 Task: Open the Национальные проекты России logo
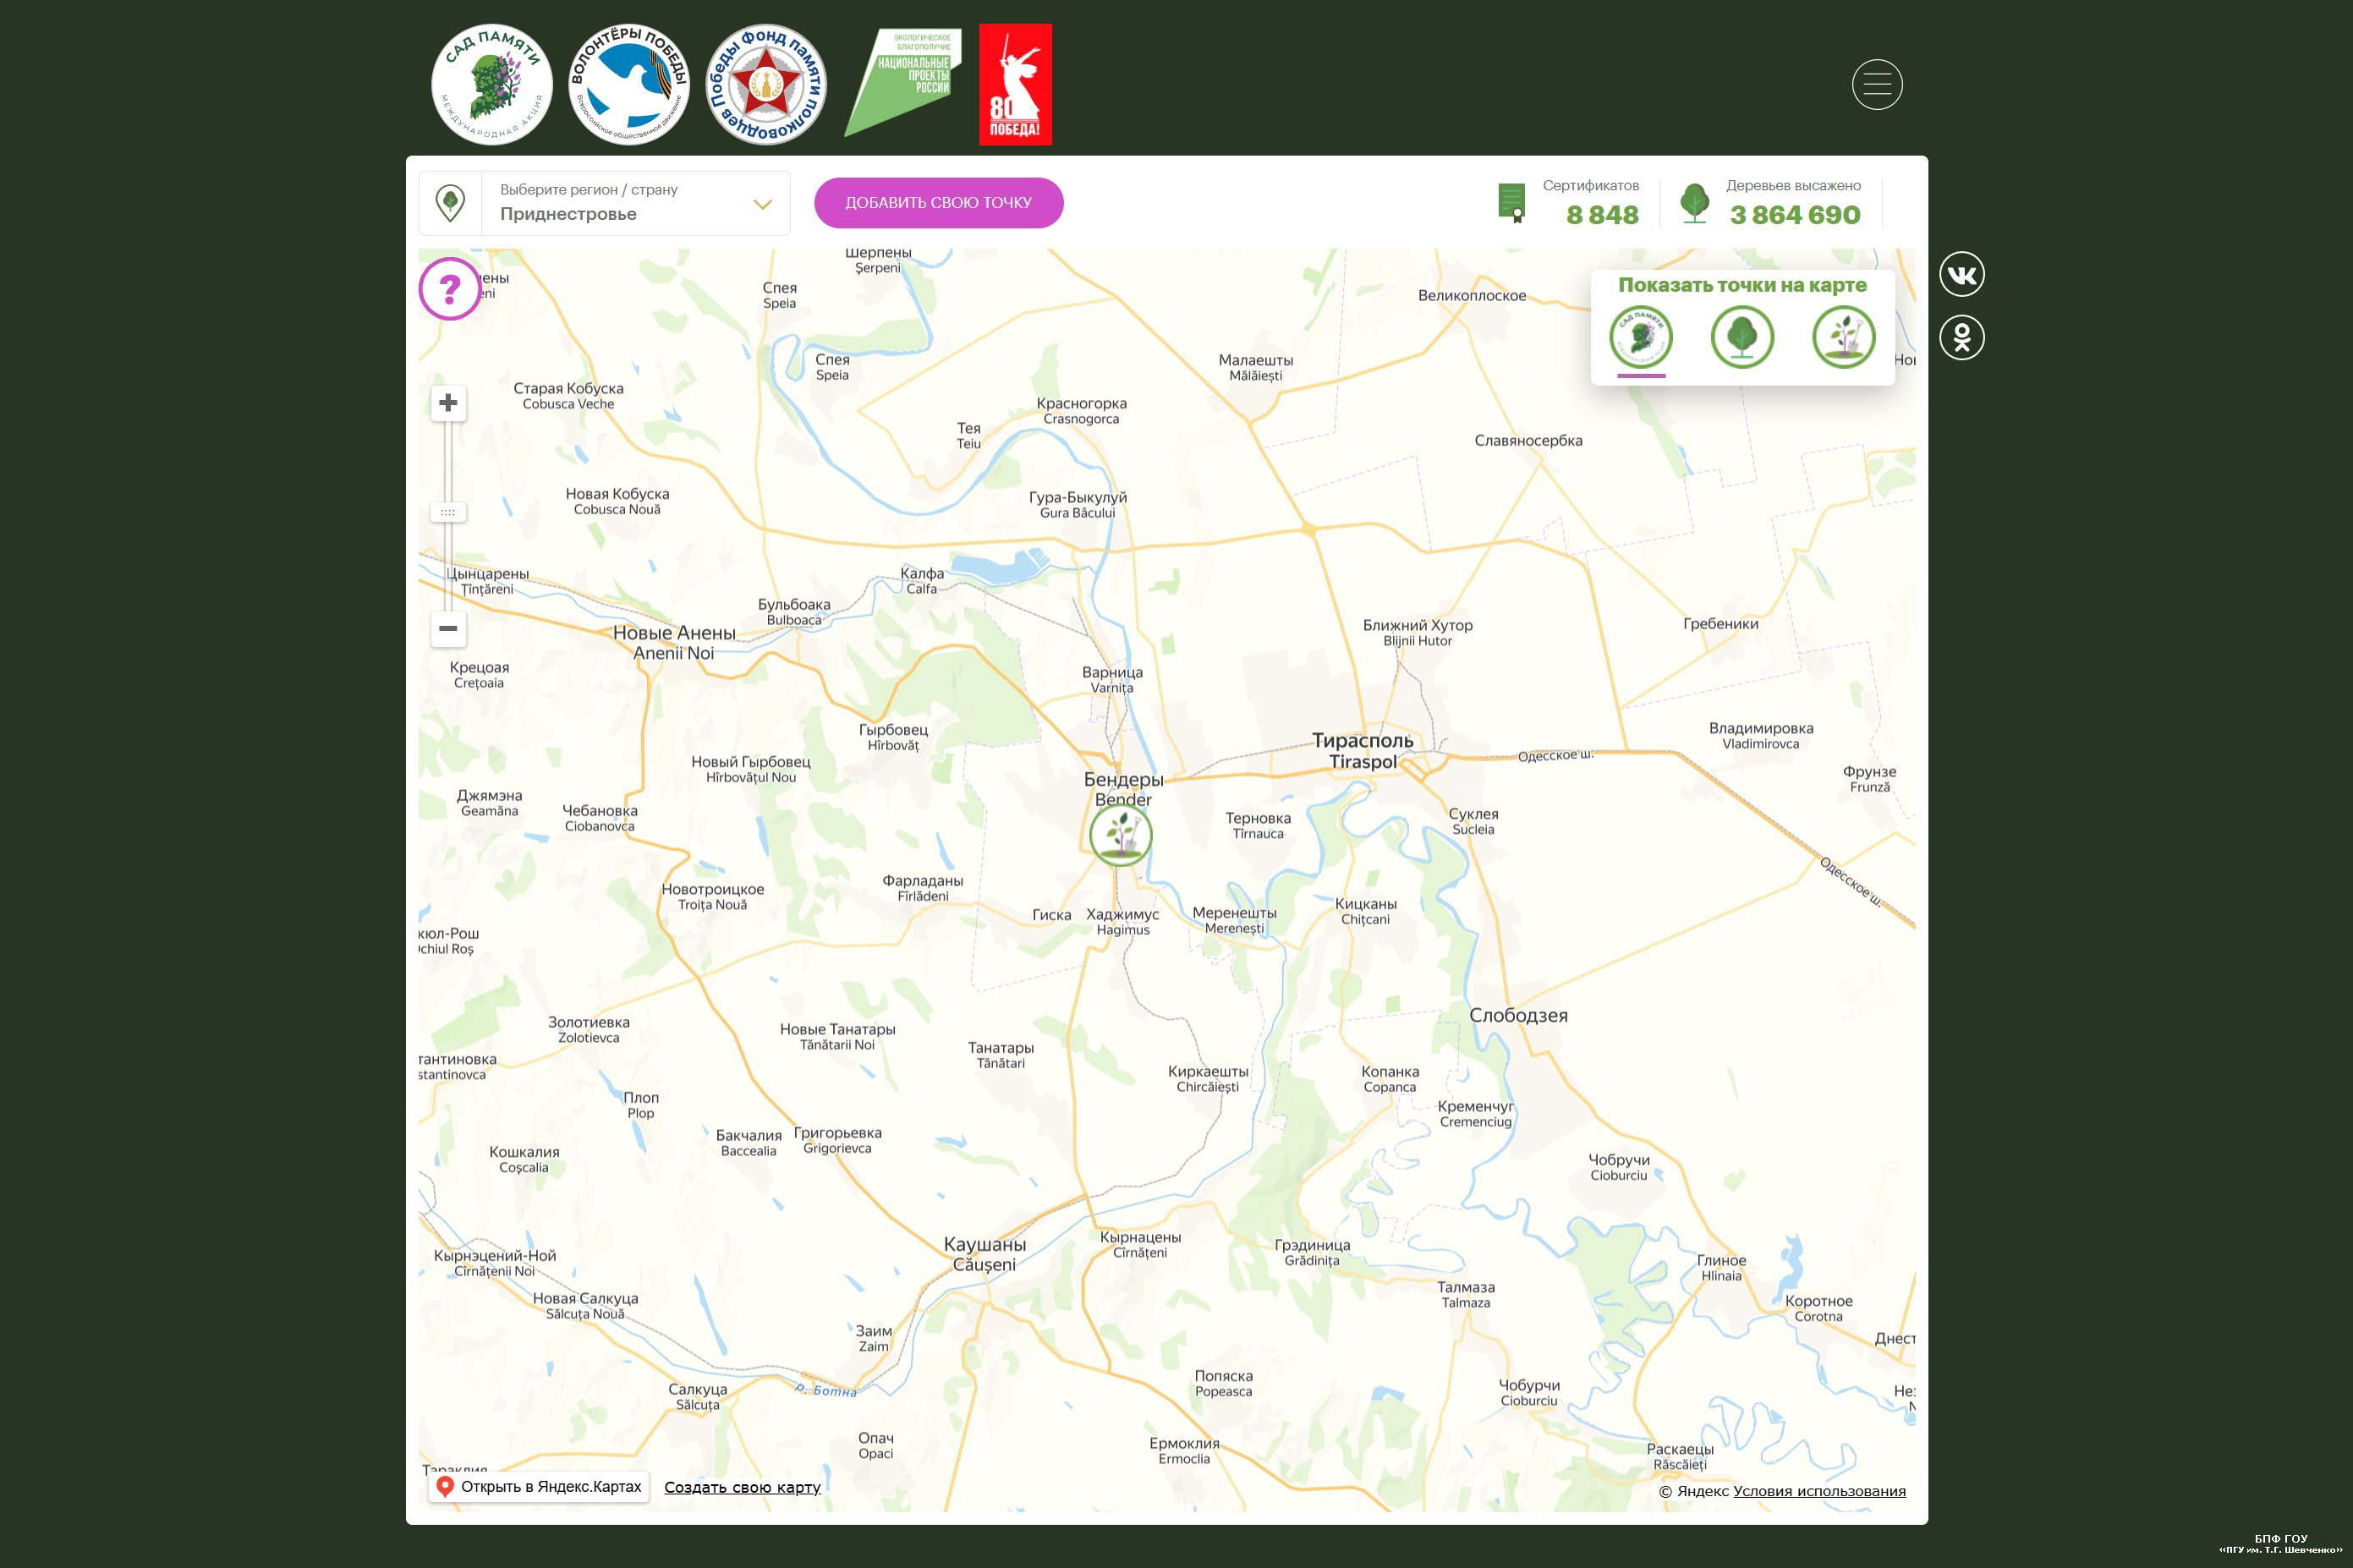(903, 83)
